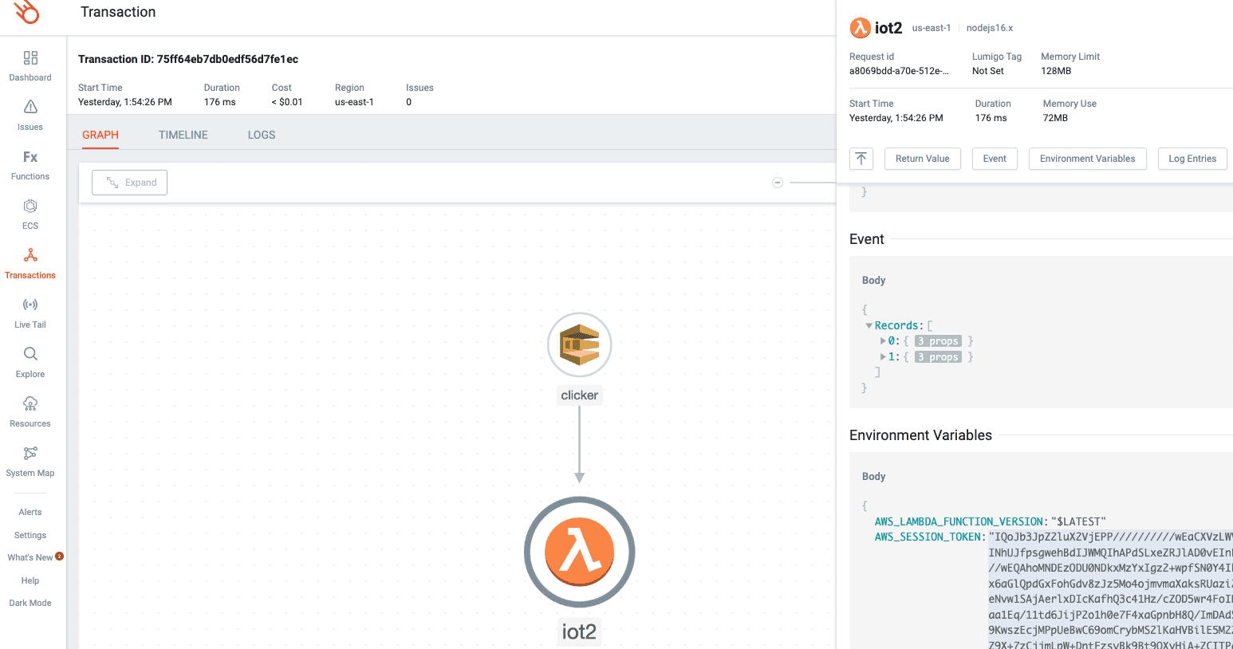Click the graph zoom slider track
Viewport: 1233px width, 649px height.
tap(813, 183)
